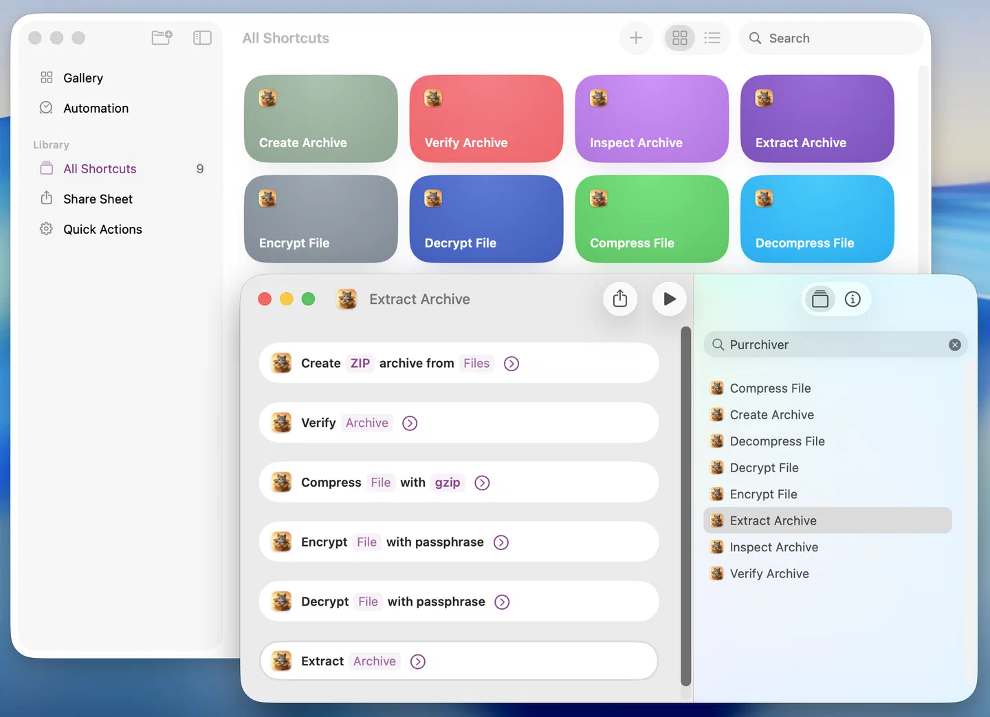
Task: Click the Purrchiver icon on Decrypt action row
Action: (281, 602)
